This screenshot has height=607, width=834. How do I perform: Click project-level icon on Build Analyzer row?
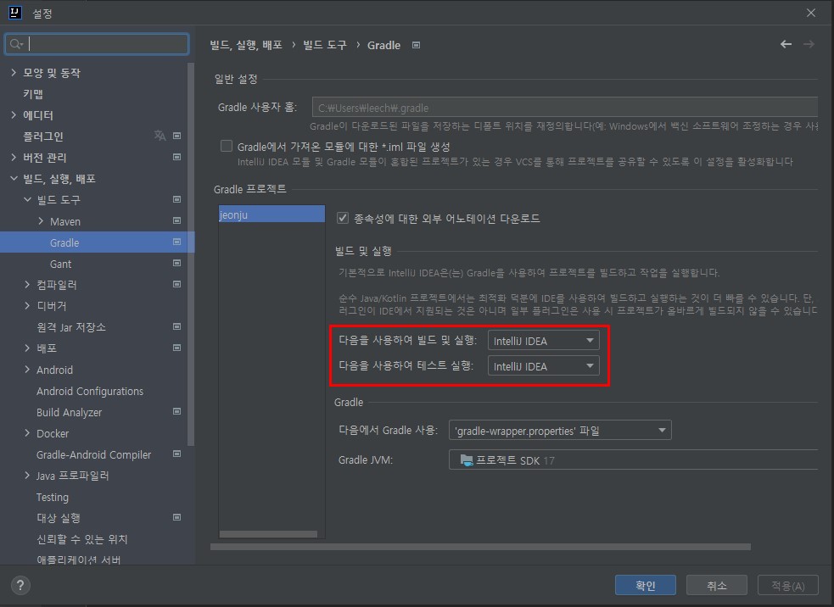[x=177, y=411]
